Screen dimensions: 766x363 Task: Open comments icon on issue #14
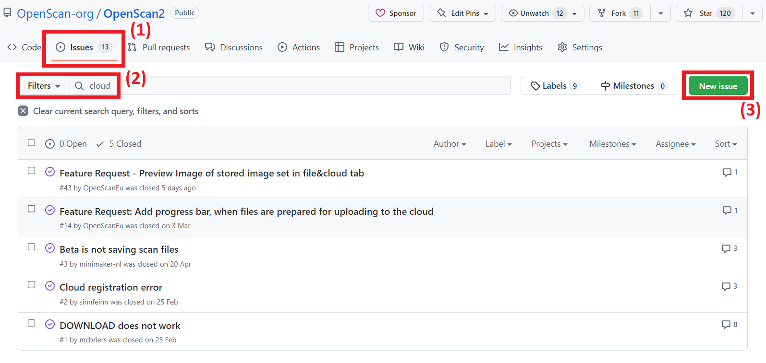pyautogui.click(x=730, y=211)
